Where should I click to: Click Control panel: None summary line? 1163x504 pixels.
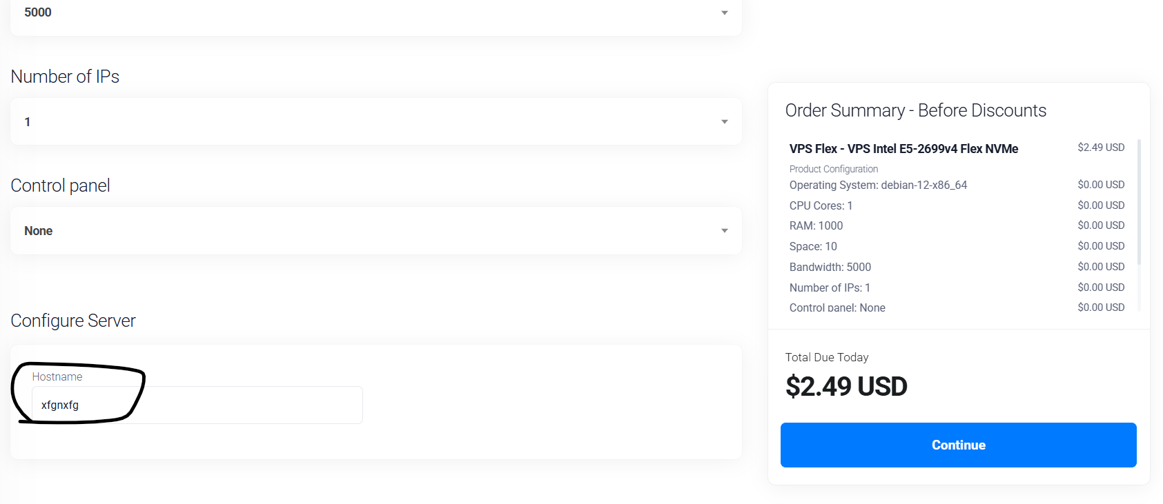click(837, 308)
